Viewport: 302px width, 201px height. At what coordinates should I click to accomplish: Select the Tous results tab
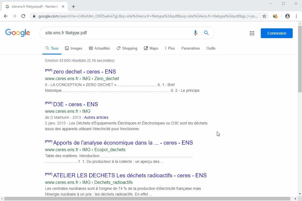(x=52, y=48)
